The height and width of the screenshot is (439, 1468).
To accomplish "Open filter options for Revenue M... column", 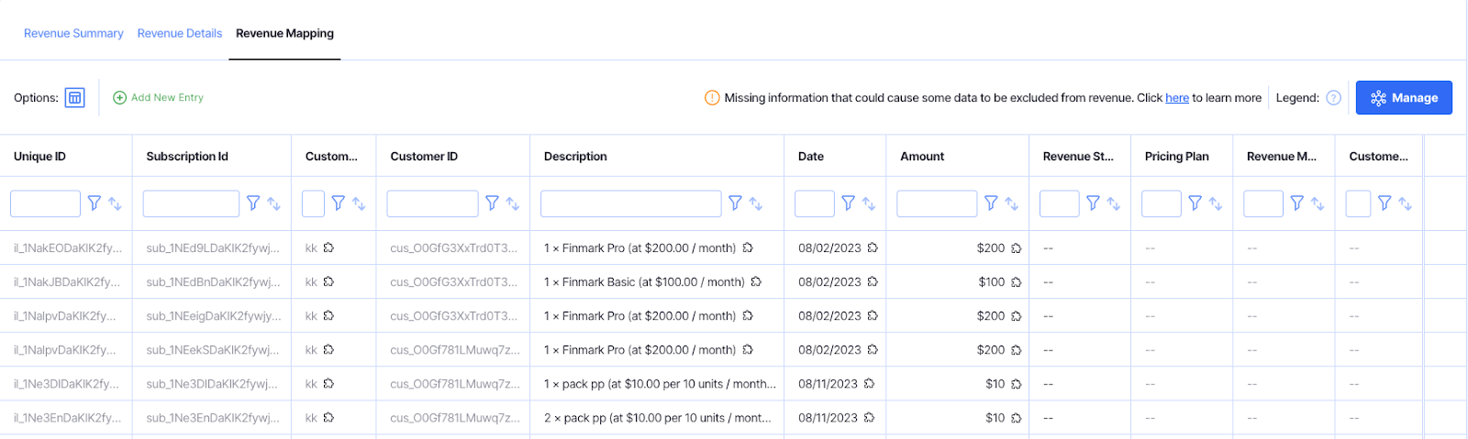I will click(x=1296, y=203).
